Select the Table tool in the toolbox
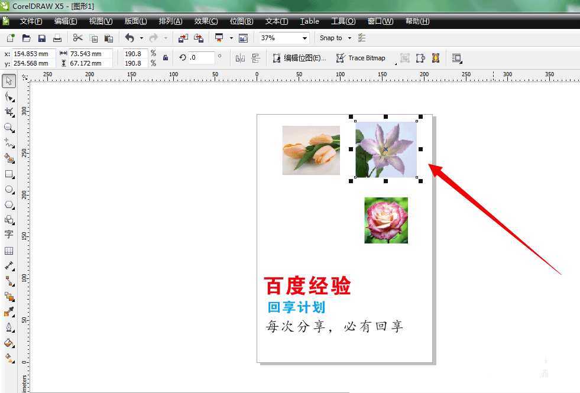 click(x=9, y=250)
